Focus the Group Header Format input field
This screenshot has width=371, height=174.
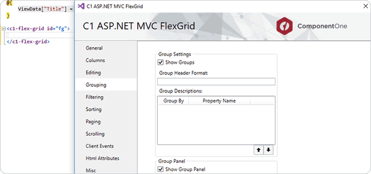coord(216,82)
